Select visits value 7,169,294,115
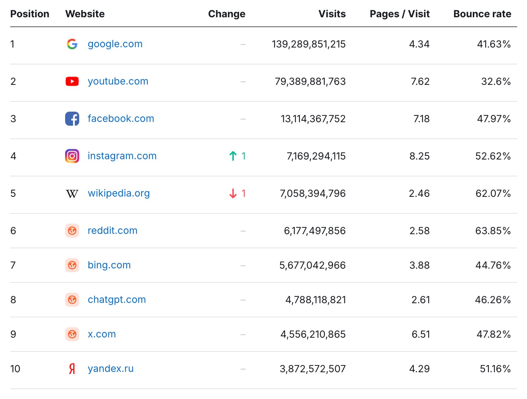The width and height of the screenshot is (527, 399). [316, 156]
